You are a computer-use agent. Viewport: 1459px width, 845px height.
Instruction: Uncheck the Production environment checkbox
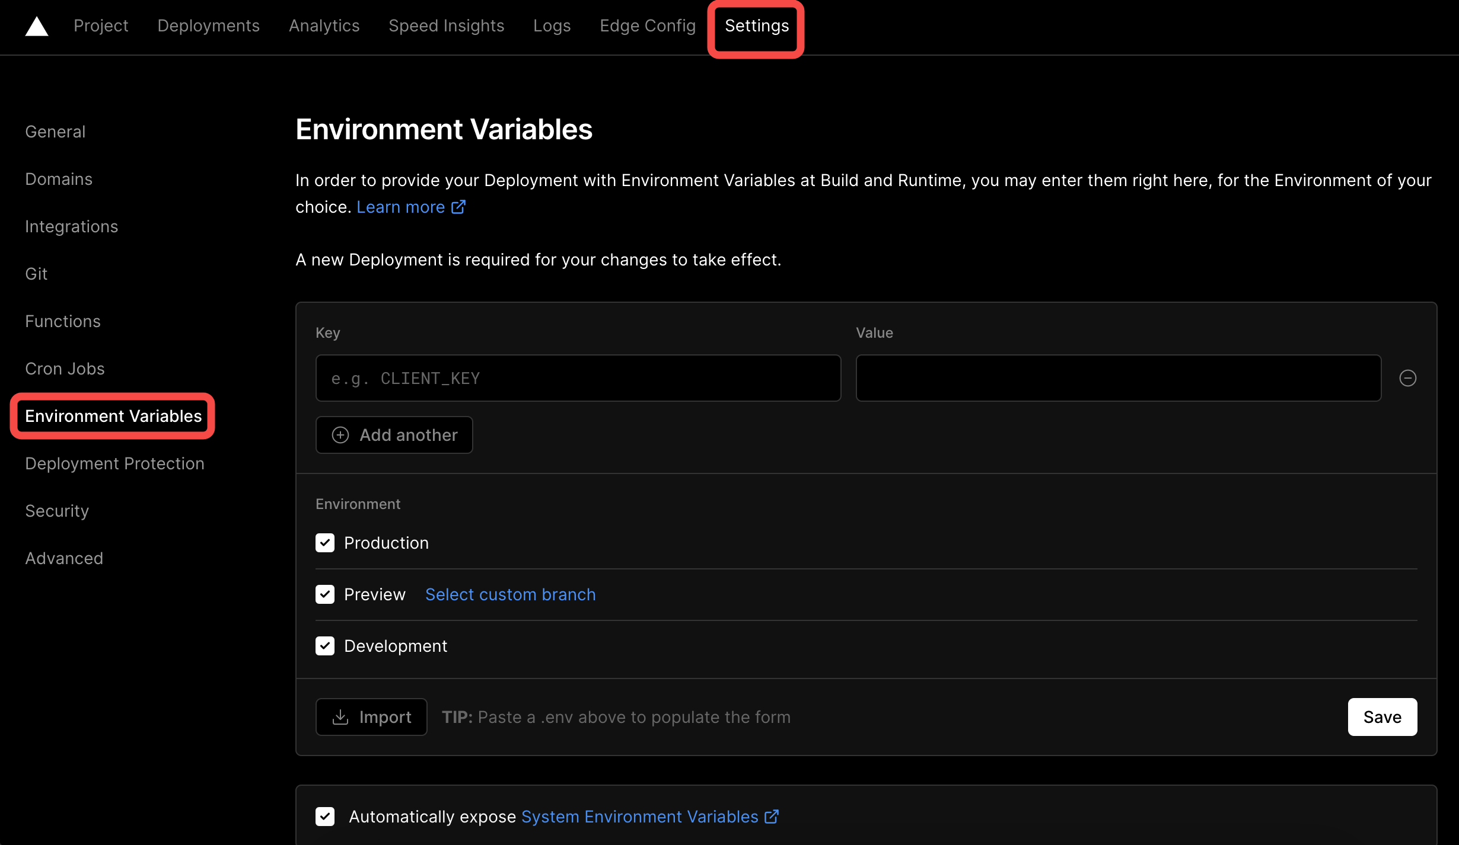point(325,543)
